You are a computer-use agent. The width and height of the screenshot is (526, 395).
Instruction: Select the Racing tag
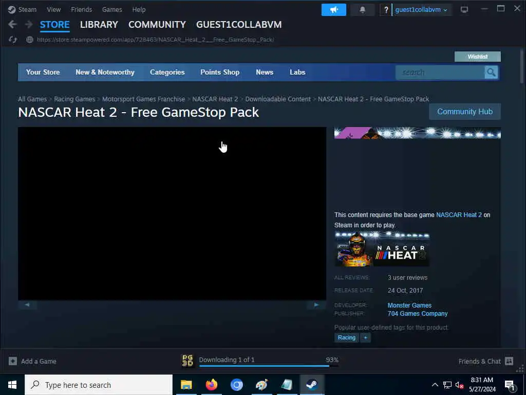347,337
